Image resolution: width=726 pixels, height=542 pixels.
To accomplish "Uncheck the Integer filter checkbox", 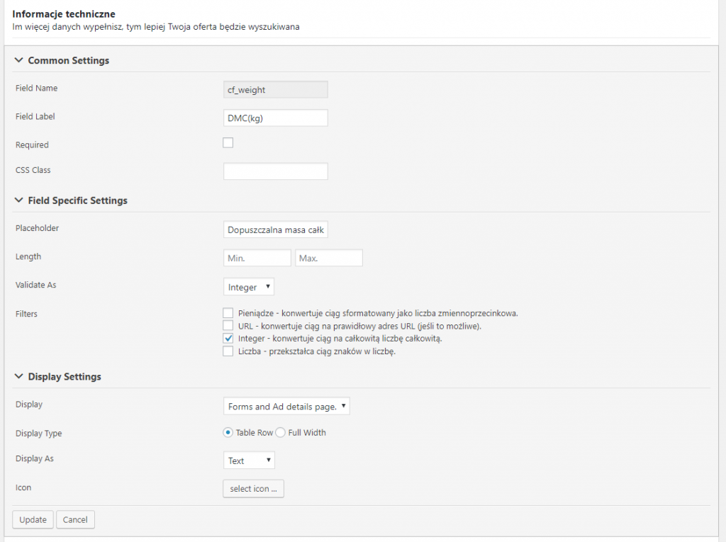I will tap(228, 339).
